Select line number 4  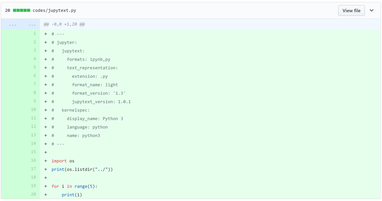pos(35,59)
